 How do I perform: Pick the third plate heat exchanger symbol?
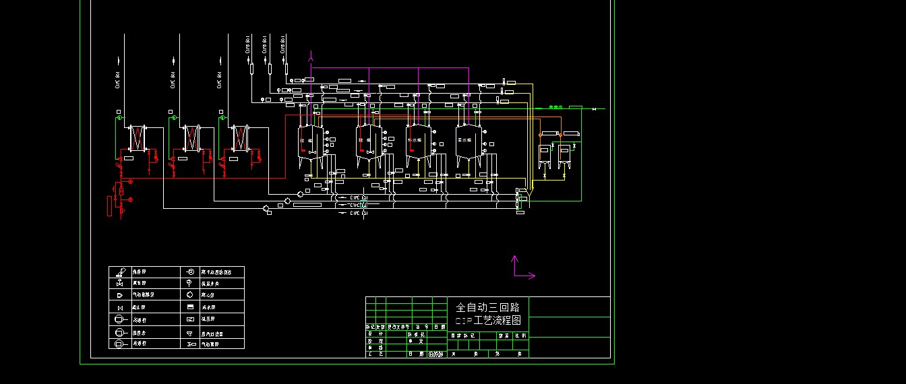click(239, 138)
